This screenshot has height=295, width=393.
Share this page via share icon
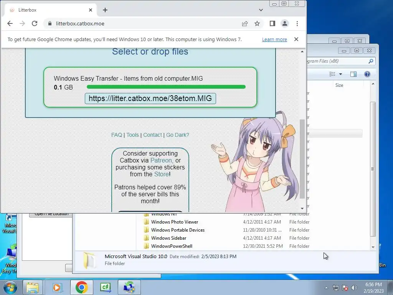click(x=245, y=23)
